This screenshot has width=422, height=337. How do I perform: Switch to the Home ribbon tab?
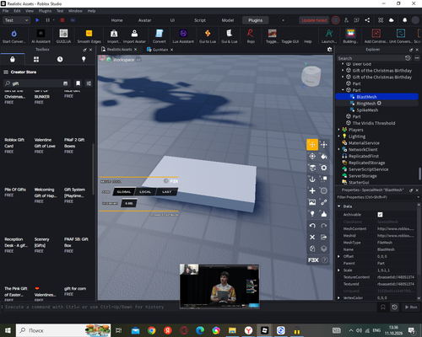(116, 20)
